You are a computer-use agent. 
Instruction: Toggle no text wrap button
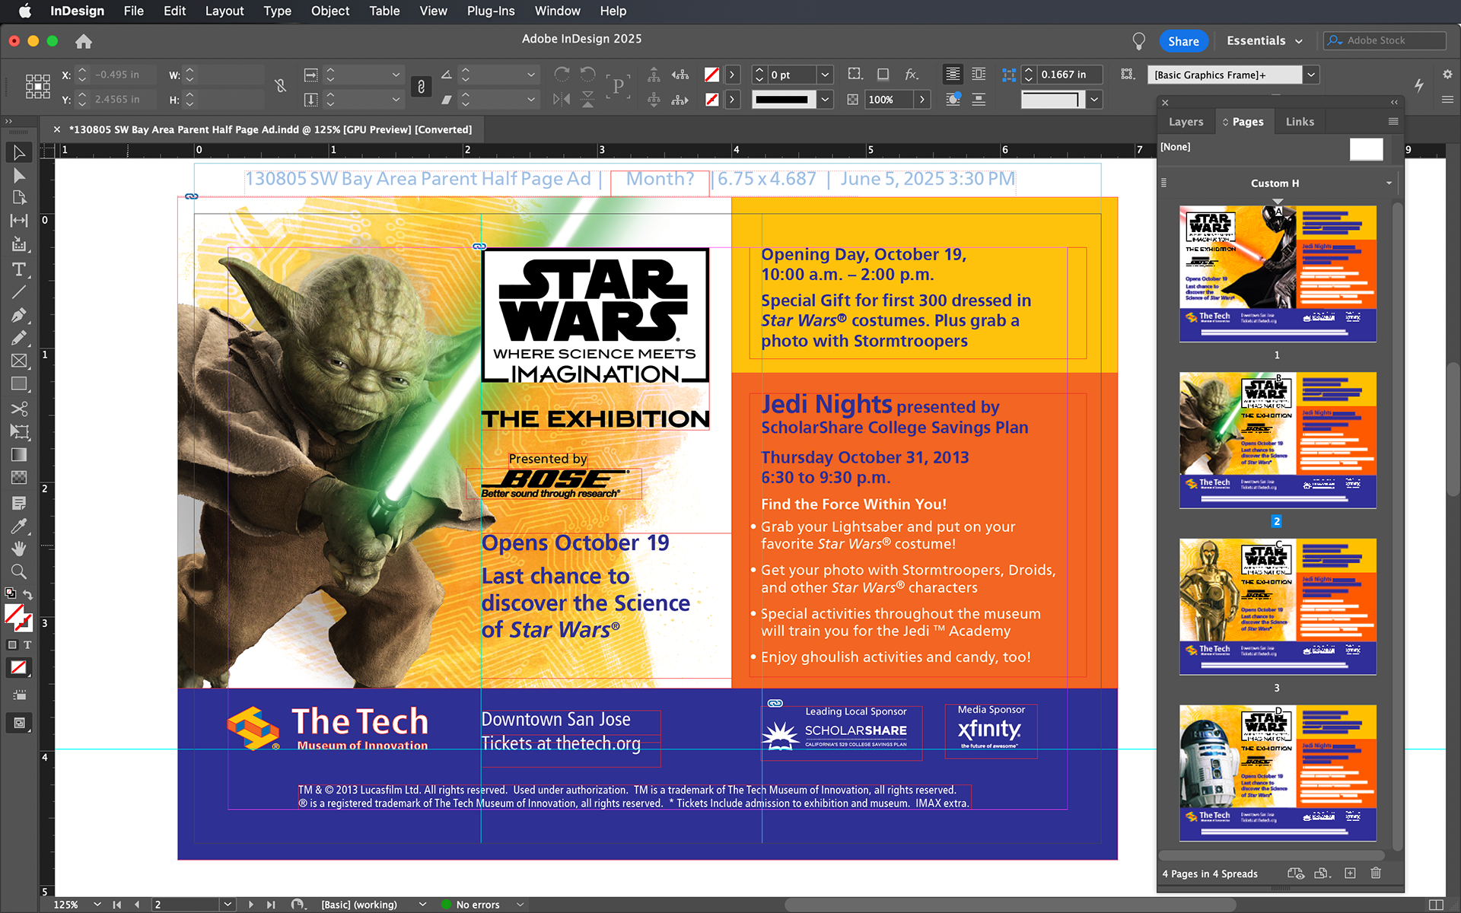coord(953,75)
